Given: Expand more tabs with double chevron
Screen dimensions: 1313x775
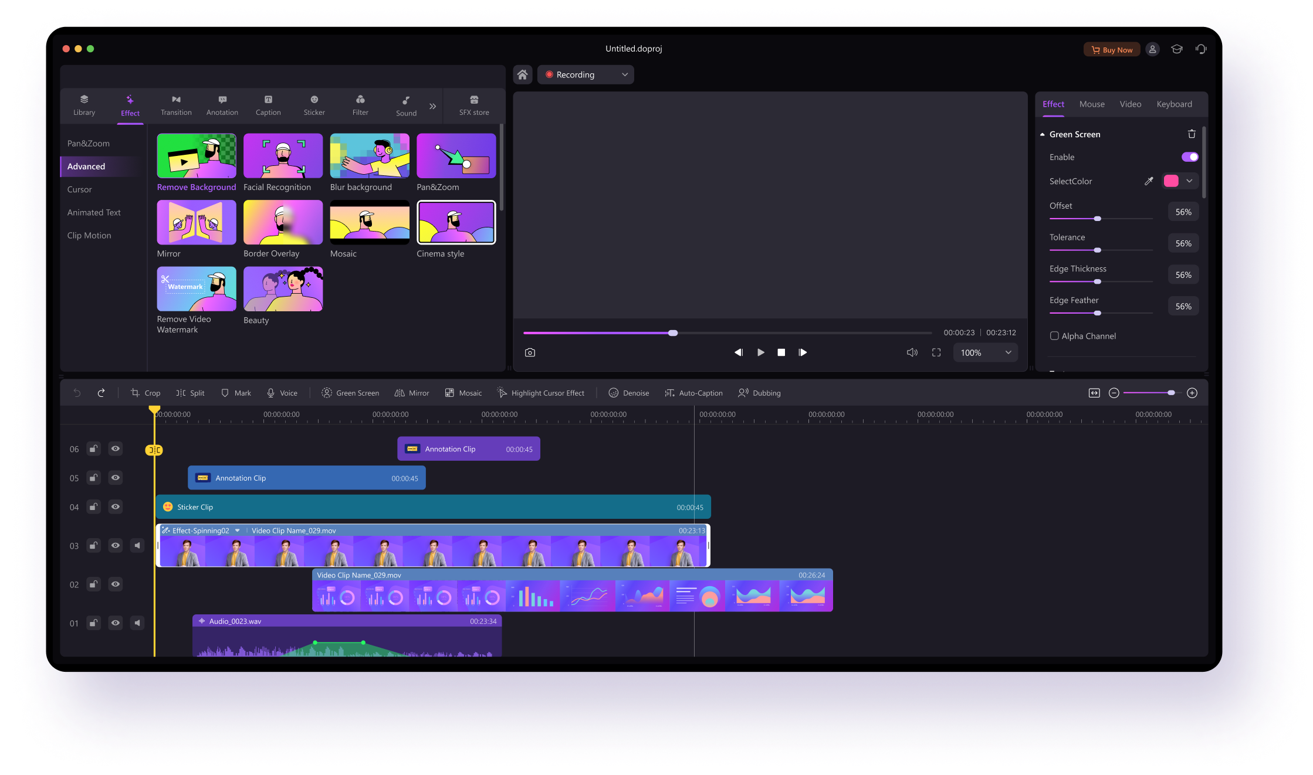Looking at the screenshot, I should (432, 106).
